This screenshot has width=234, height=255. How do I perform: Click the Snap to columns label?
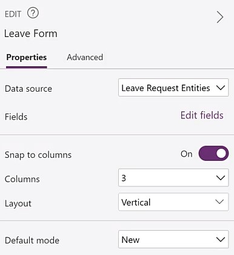click(38, 155)
